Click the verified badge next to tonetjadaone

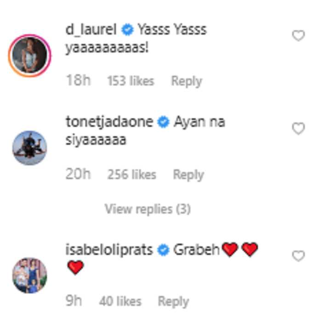click(x=163, y=122)
